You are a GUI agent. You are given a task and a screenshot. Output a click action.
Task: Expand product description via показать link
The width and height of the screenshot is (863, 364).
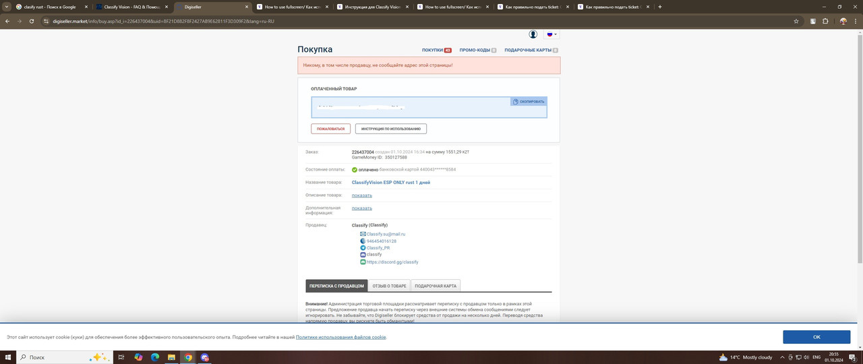pyautogui.click(x=361, y=195)
